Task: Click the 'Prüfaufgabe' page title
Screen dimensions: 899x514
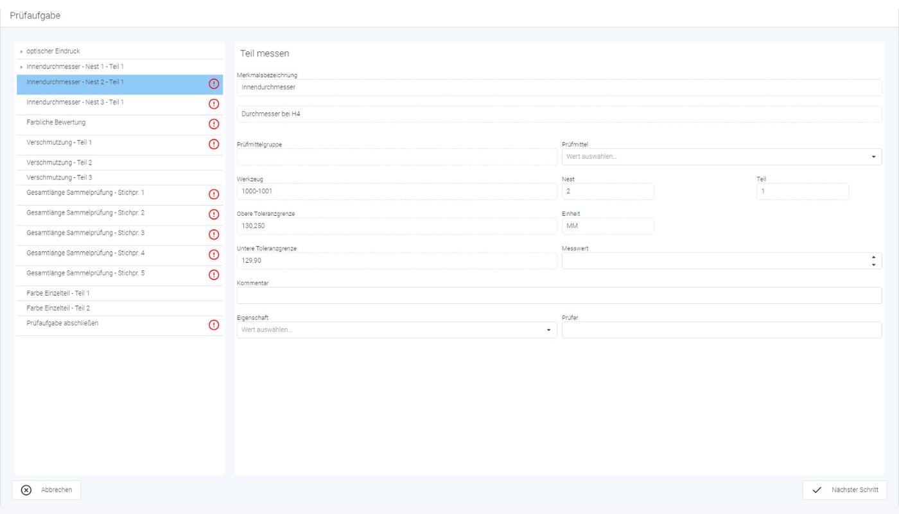Action: 35,15
